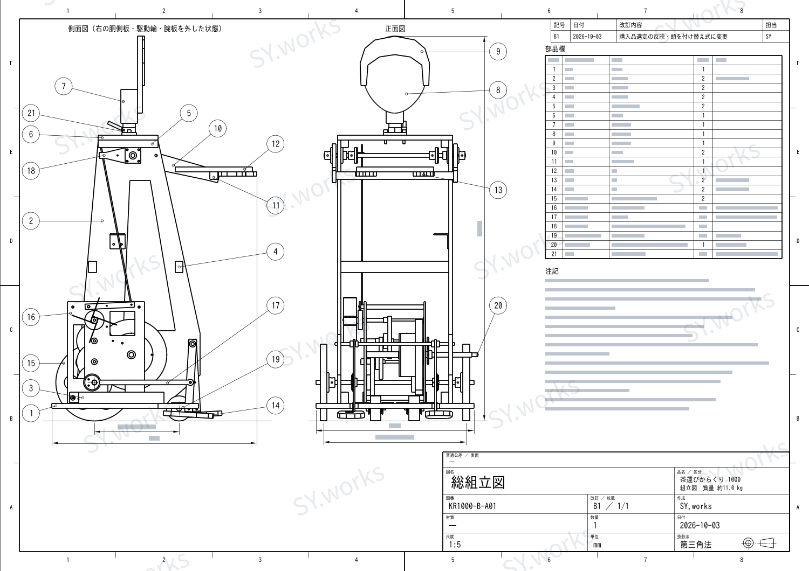The height and width of the screenshot is (571, 809).
Task: Click balloon 8 pointing to the face
Action: 498,90
